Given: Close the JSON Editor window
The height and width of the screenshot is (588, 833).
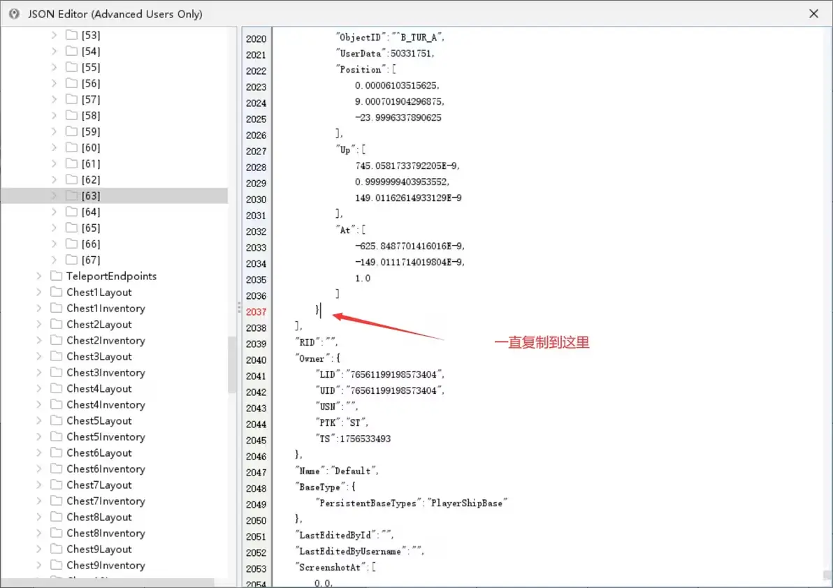Looking at the screenshot, I should [x=813, y=14].
